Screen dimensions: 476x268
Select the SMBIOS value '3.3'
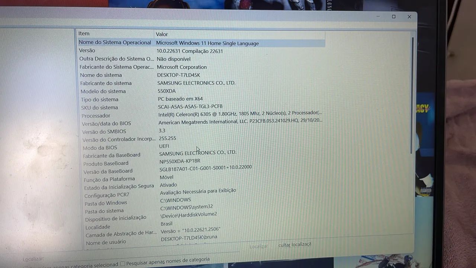[162, 131]
